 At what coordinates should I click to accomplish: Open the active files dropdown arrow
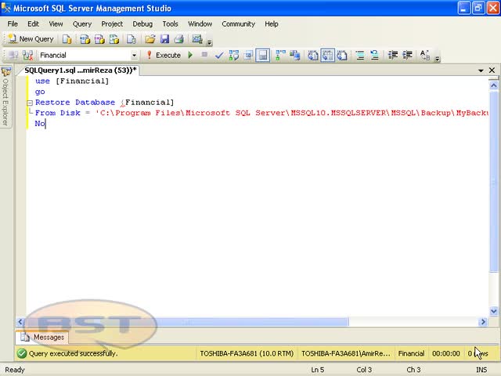pyautogui.click(x=481, y=70)
